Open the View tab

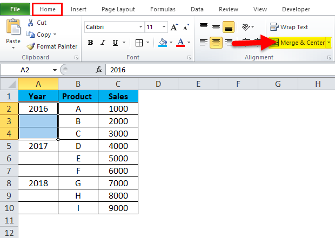(x=260, y=9)
